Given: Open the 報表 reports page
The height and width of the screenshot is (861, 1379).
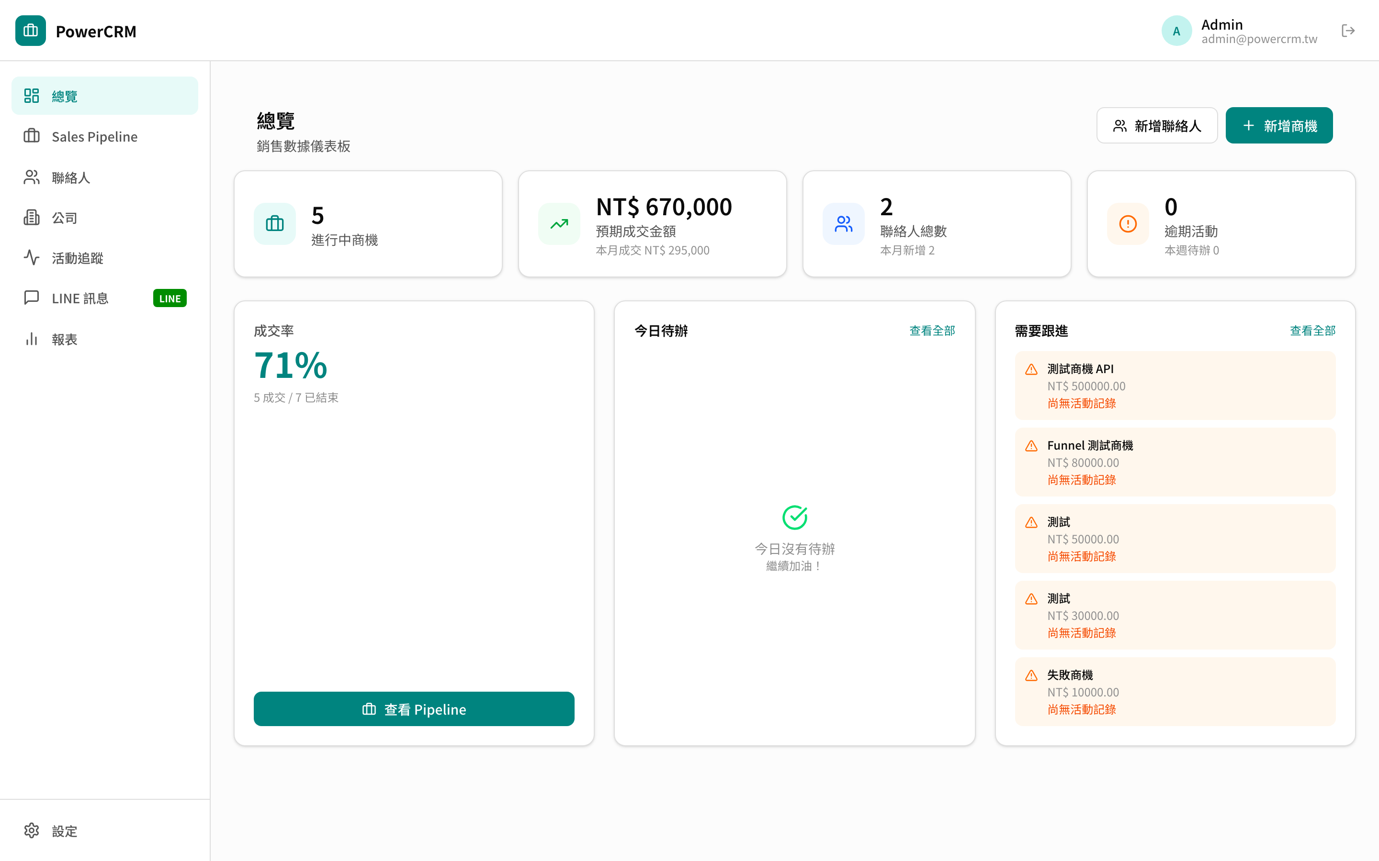Looking at the screenshot, I should (x=64, y=339).
